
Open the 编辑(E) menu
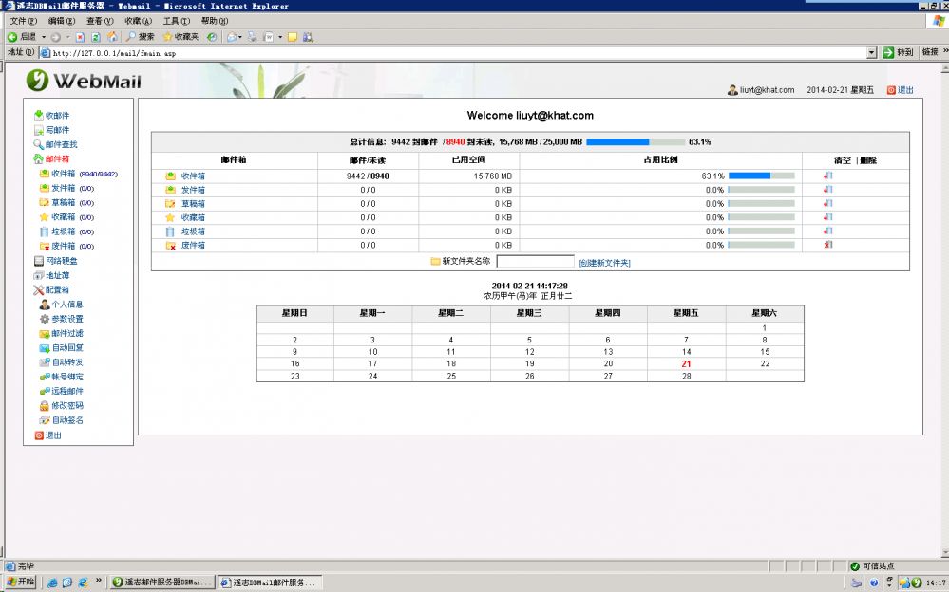(62, 21)
